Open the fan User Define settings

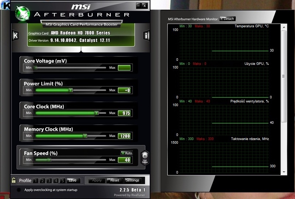coord(145,158)
